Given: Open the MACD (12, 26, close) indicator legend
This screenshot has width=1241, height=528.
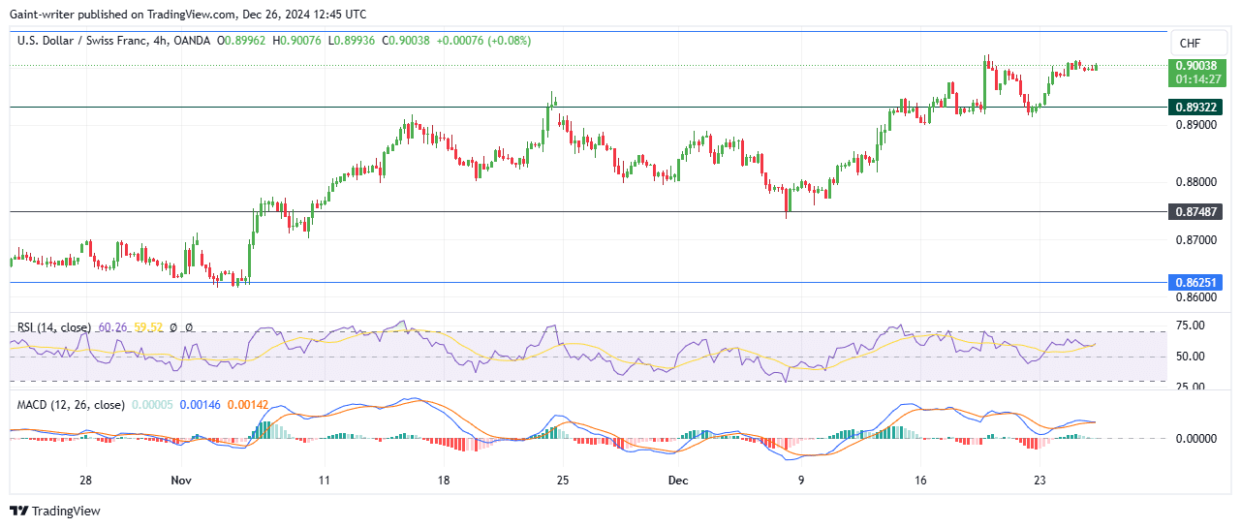Looking at the screenshot, I should pyautogui.click(x=71, y=404).
